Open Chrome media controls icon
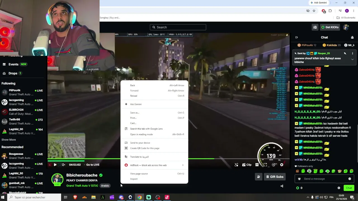This screenshot has width=358, height=201. tap(340, 11)
